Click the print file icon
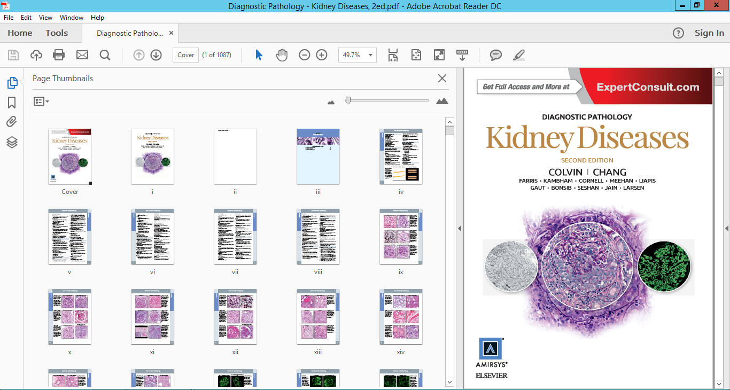The height and width of the screenshot is (390, 730). pos(59,55)
